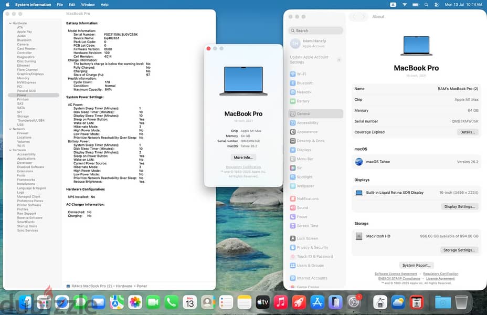Click the input source icon in menu bar
The image size is (487, 315).
393,5
